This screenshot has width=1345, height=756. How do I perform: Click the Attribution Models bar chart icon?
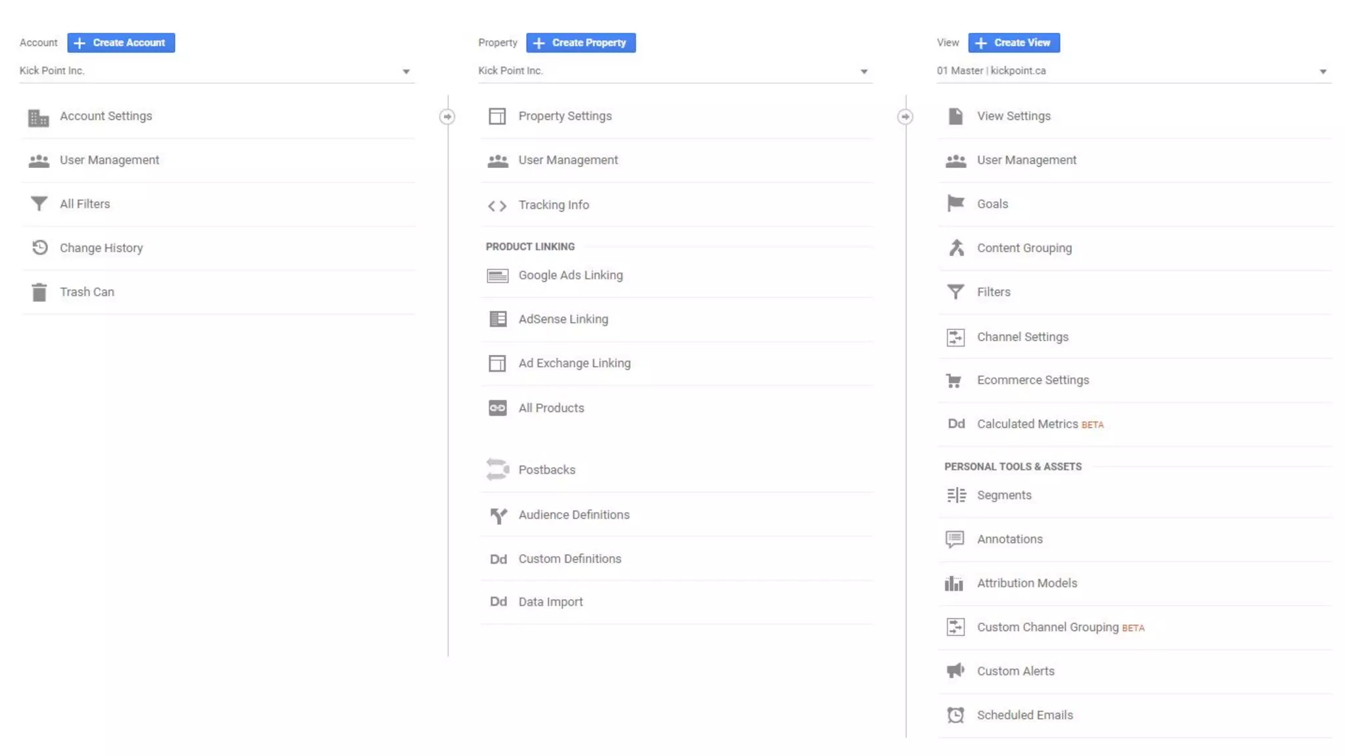pyautogui.click(x=954, y=583)
